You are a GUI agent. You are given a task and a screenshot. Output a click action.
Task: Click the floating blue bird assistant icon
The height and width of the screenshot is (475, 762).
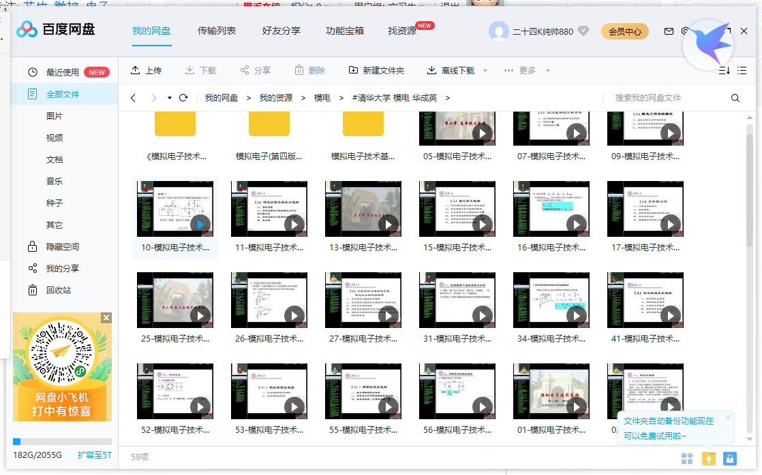(708, 45)
